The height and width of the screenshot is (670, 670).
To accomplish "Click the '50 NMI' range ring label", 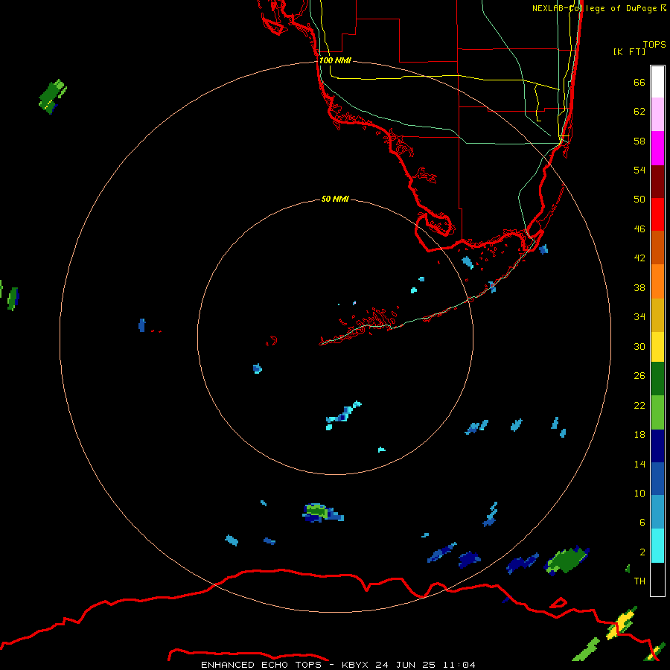I will pyautogui.click(x=335, y=199).
